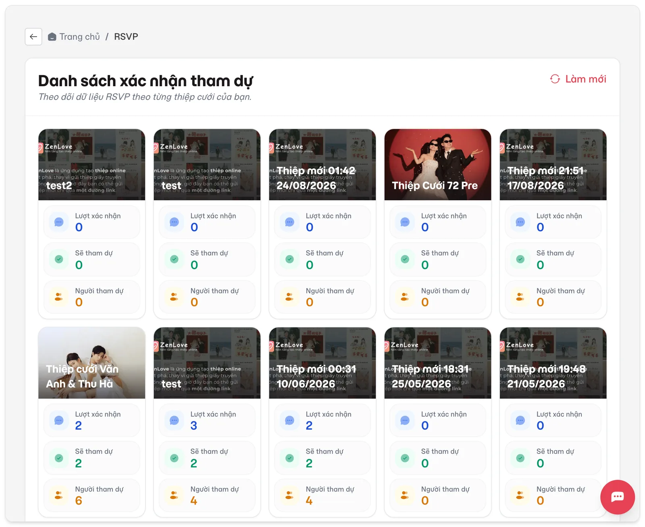
Task: Click orange people icon in Thiệp mới 21:51 card
Action: pos(520,297)
